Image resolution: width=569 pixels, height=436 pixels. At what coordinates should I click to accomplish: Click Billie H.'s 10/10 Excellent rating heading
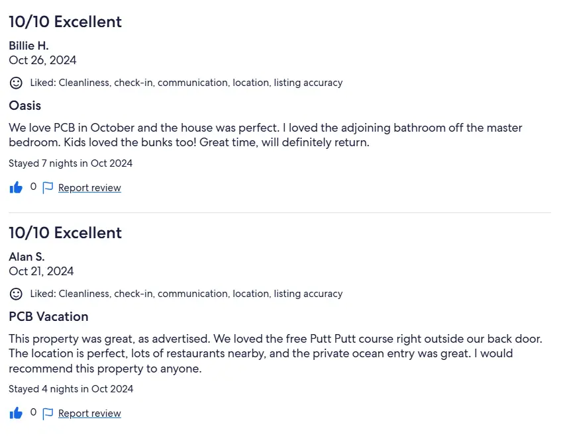pyautogui.click(x=66, y=22)
